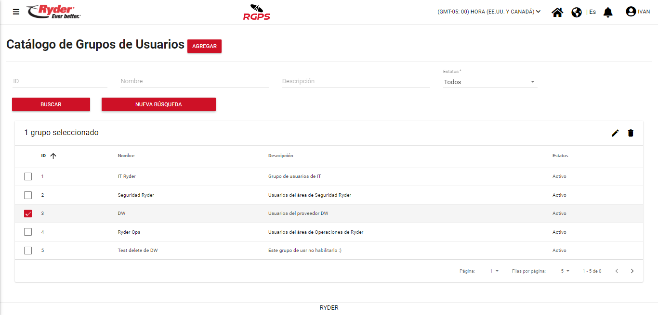Click the AGREGAR button
The height and width of the screenshot is (315, 658).
204,46
